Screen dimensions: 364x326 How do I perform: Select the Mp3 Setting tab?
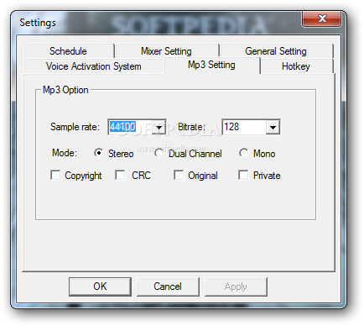click(212, 66)
